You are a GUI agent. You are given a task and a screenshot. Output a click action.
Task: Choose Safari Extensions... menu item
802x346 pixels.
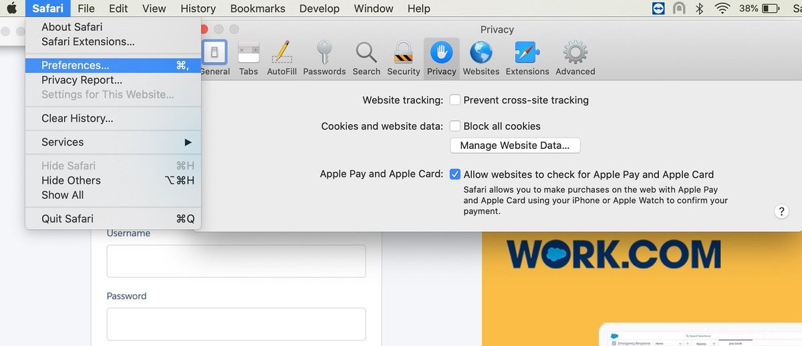[113, 41]
